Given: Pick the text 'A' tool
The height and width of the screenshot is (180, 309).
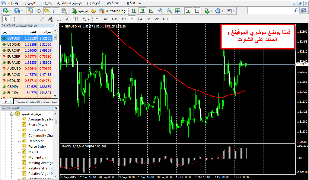Looking at the screenshot, I should (67, 19).
